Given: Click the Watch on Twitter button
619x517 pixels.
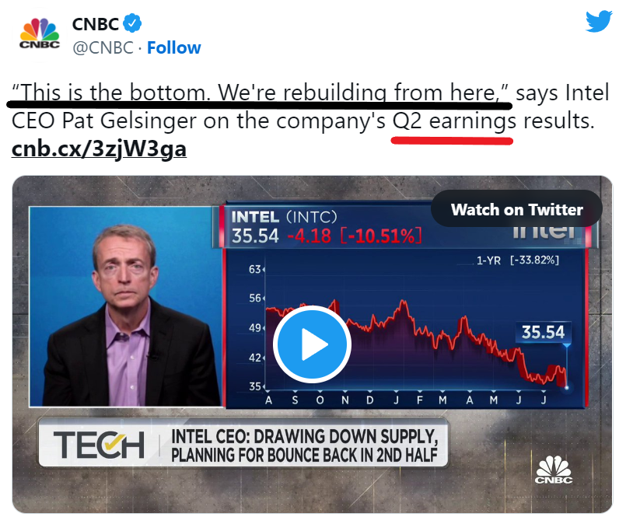Looking at the screenshot, I should (516, 209).
